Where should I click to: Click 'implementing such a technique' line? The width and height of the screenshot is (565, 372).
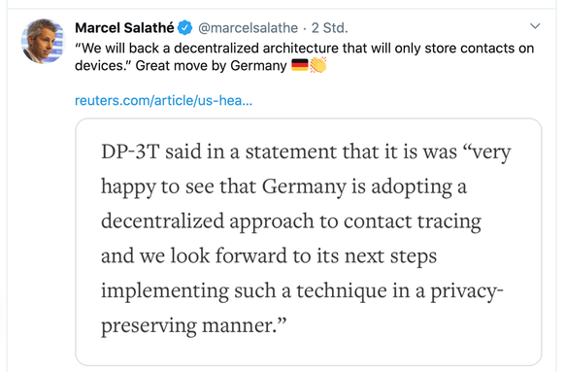tap(245, 290)
